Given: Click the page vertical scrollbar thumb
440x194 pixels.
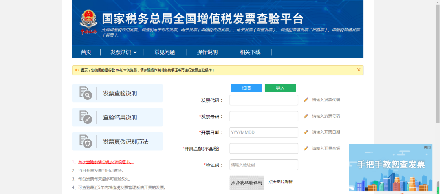Looking at the screenshot, I should coord(438,63).
